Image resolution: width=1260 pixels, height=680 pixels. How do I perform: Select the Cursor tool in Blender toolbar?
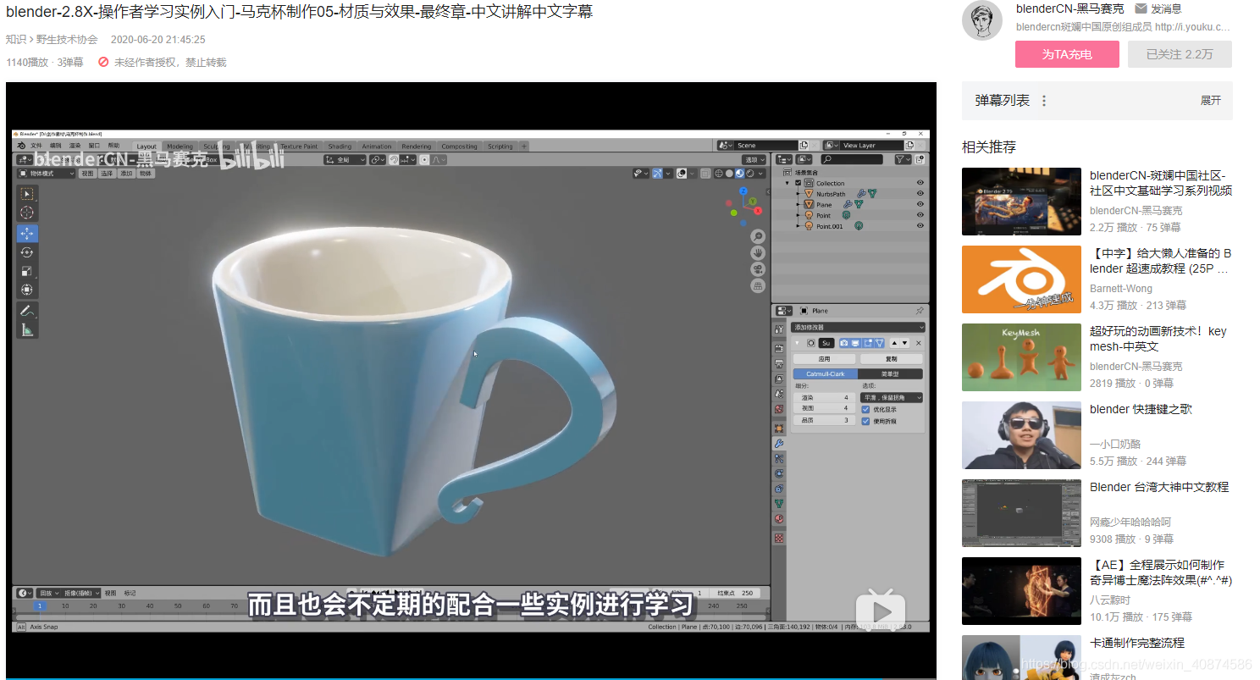point(27,213)
